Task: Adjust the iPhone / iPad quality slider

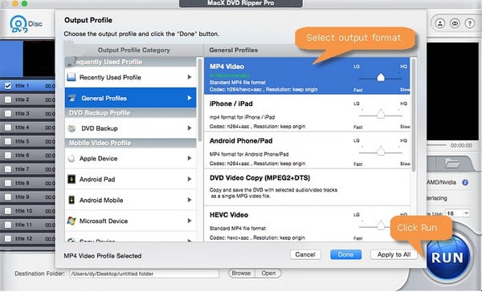Action: tap(381, 115)
